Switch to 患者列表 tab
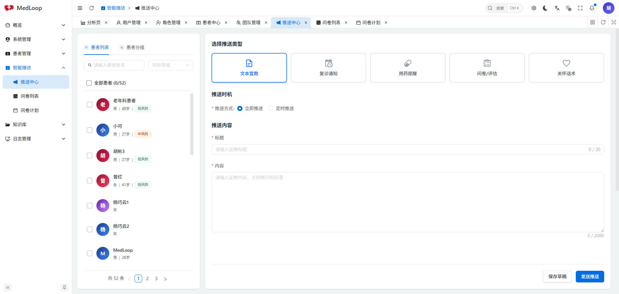The width and height of the screenshot is (619, 294). (x=97, y=47)
